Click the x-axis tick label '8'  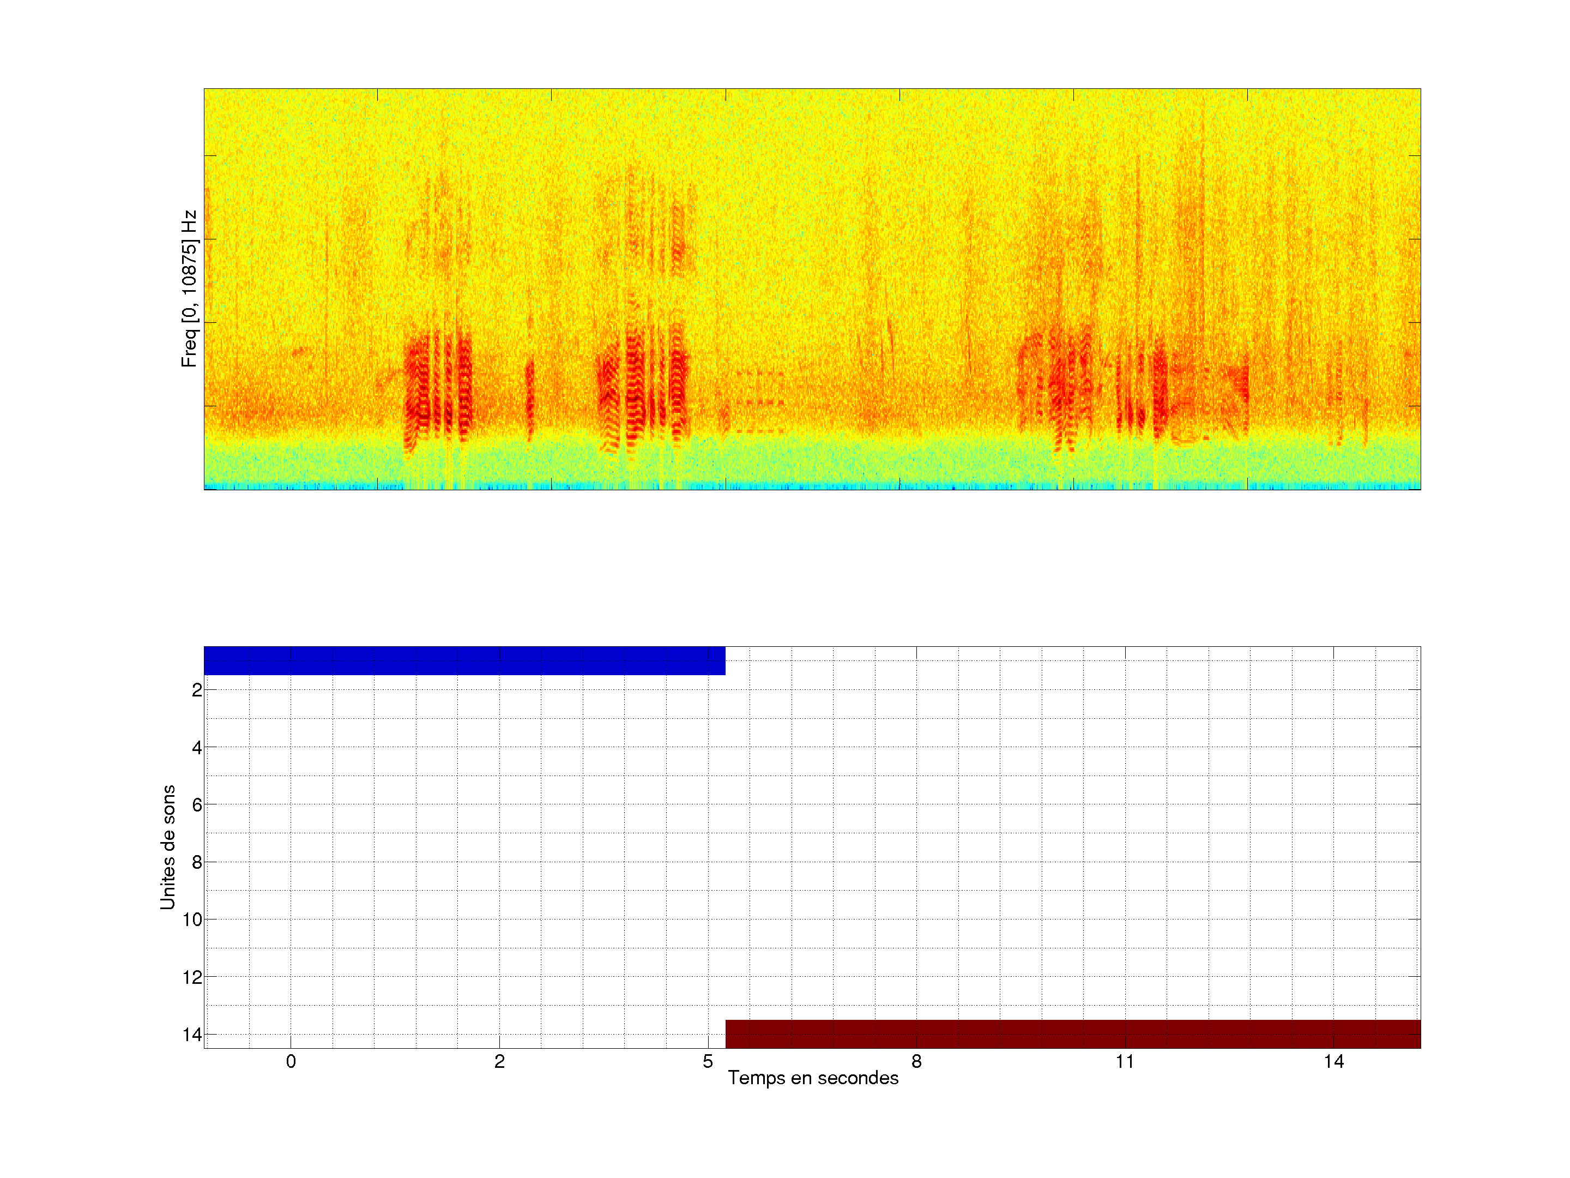(916, 1061)
